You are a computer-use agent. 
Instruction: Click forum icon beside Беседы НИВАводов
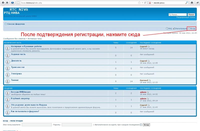click(7, 93)
